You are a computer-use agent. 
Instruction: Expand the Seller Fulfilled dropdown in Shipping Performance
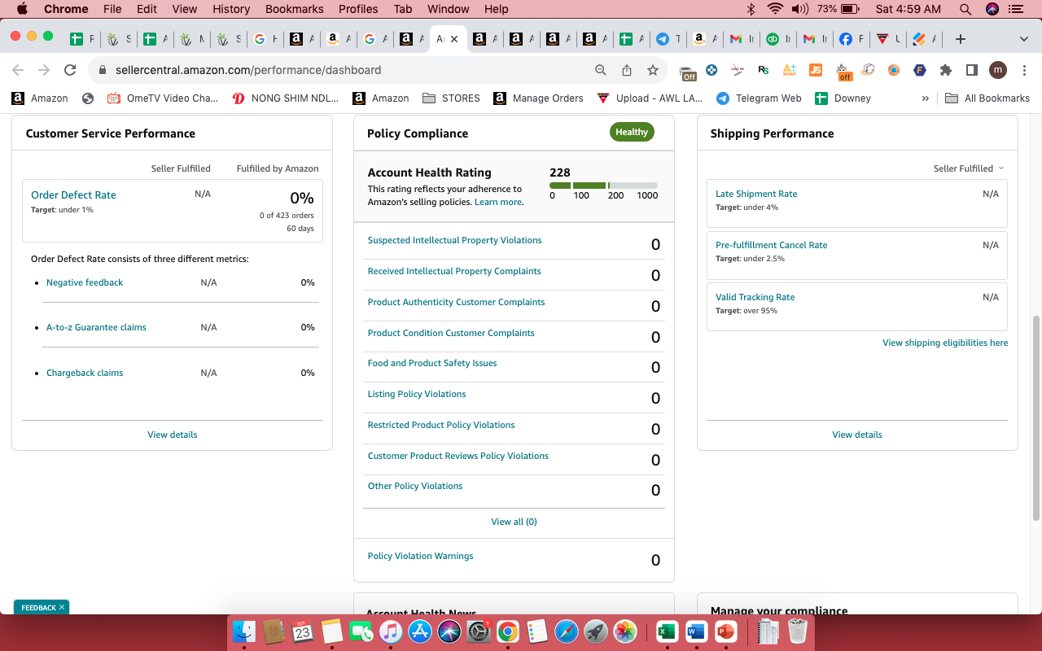click(x=969, y=168)
